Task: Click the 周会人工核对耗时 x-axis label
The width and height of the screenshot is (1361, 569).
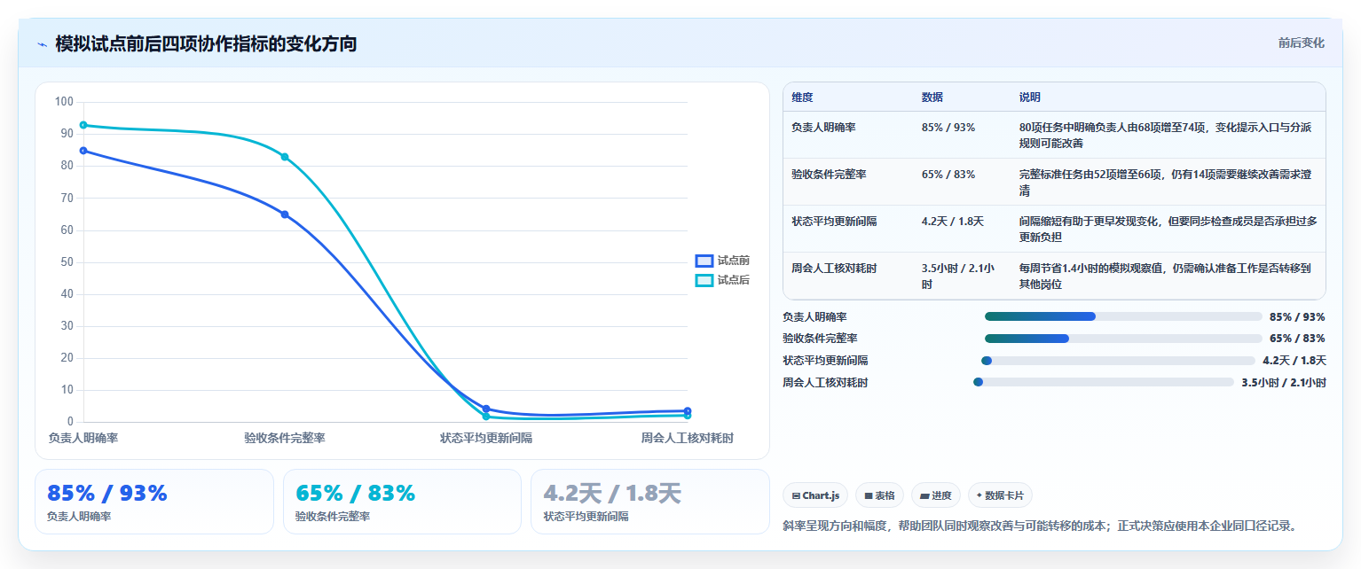Action: 688,438
